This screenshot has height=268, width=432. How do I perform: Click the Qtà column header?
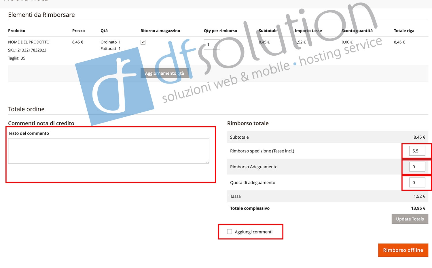tap(104, 31)
